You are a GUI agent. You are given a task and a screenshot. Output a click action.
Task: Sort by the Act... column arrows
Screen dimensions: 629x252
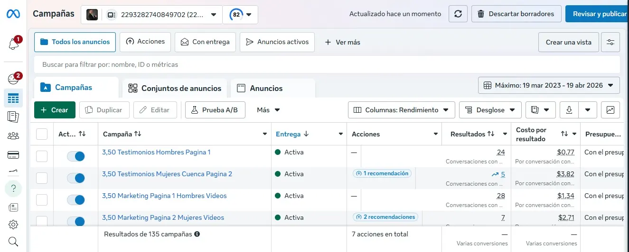(82, 134)
